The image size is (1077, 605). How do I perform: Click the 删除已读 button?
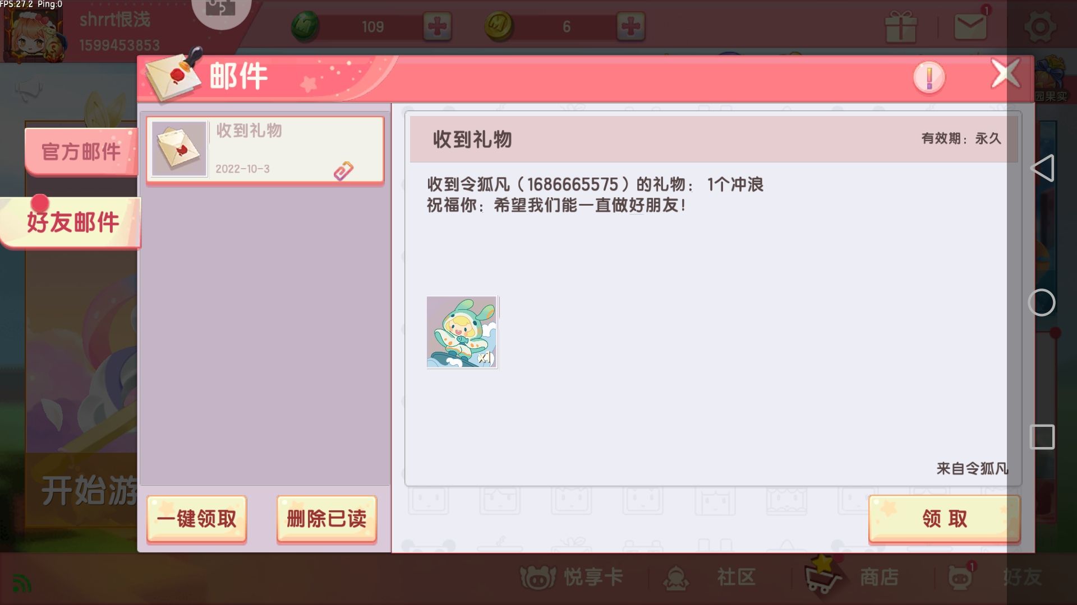(326, 519)
